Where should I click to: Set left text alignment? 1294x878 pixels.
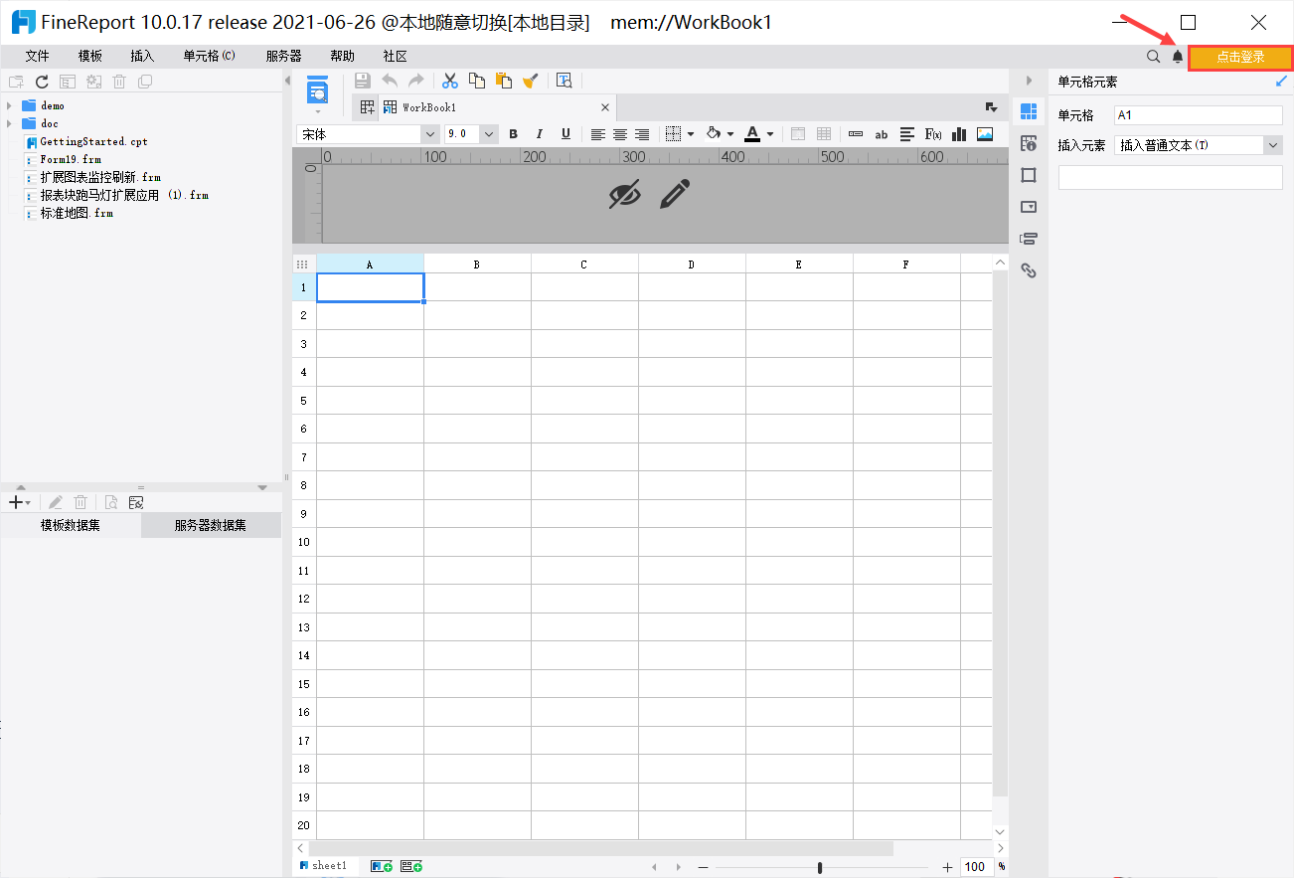pyautogui.click(x=597, y=134)
